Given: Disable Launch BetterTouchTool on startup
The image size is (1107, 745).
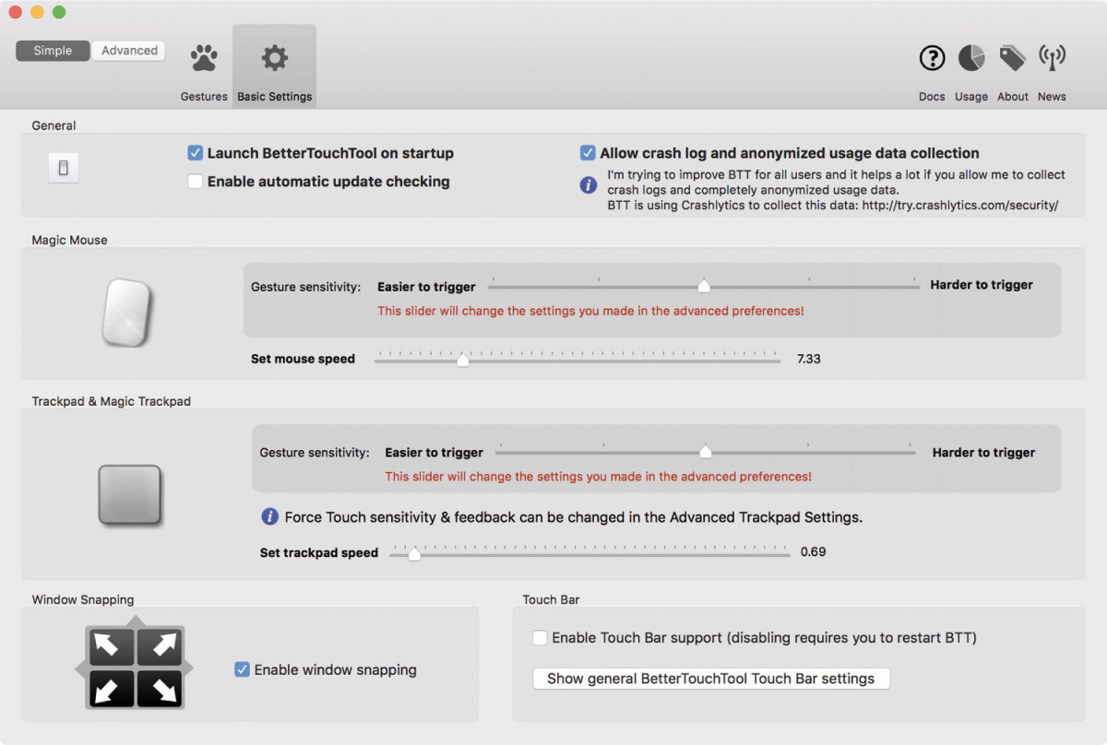Looking at the screenshot, I should [x=195, y=153].
